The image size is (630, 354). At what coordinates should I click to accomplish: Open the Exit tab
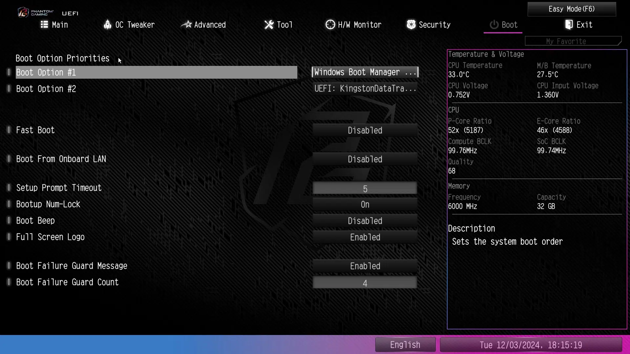(x=579, y=25)
